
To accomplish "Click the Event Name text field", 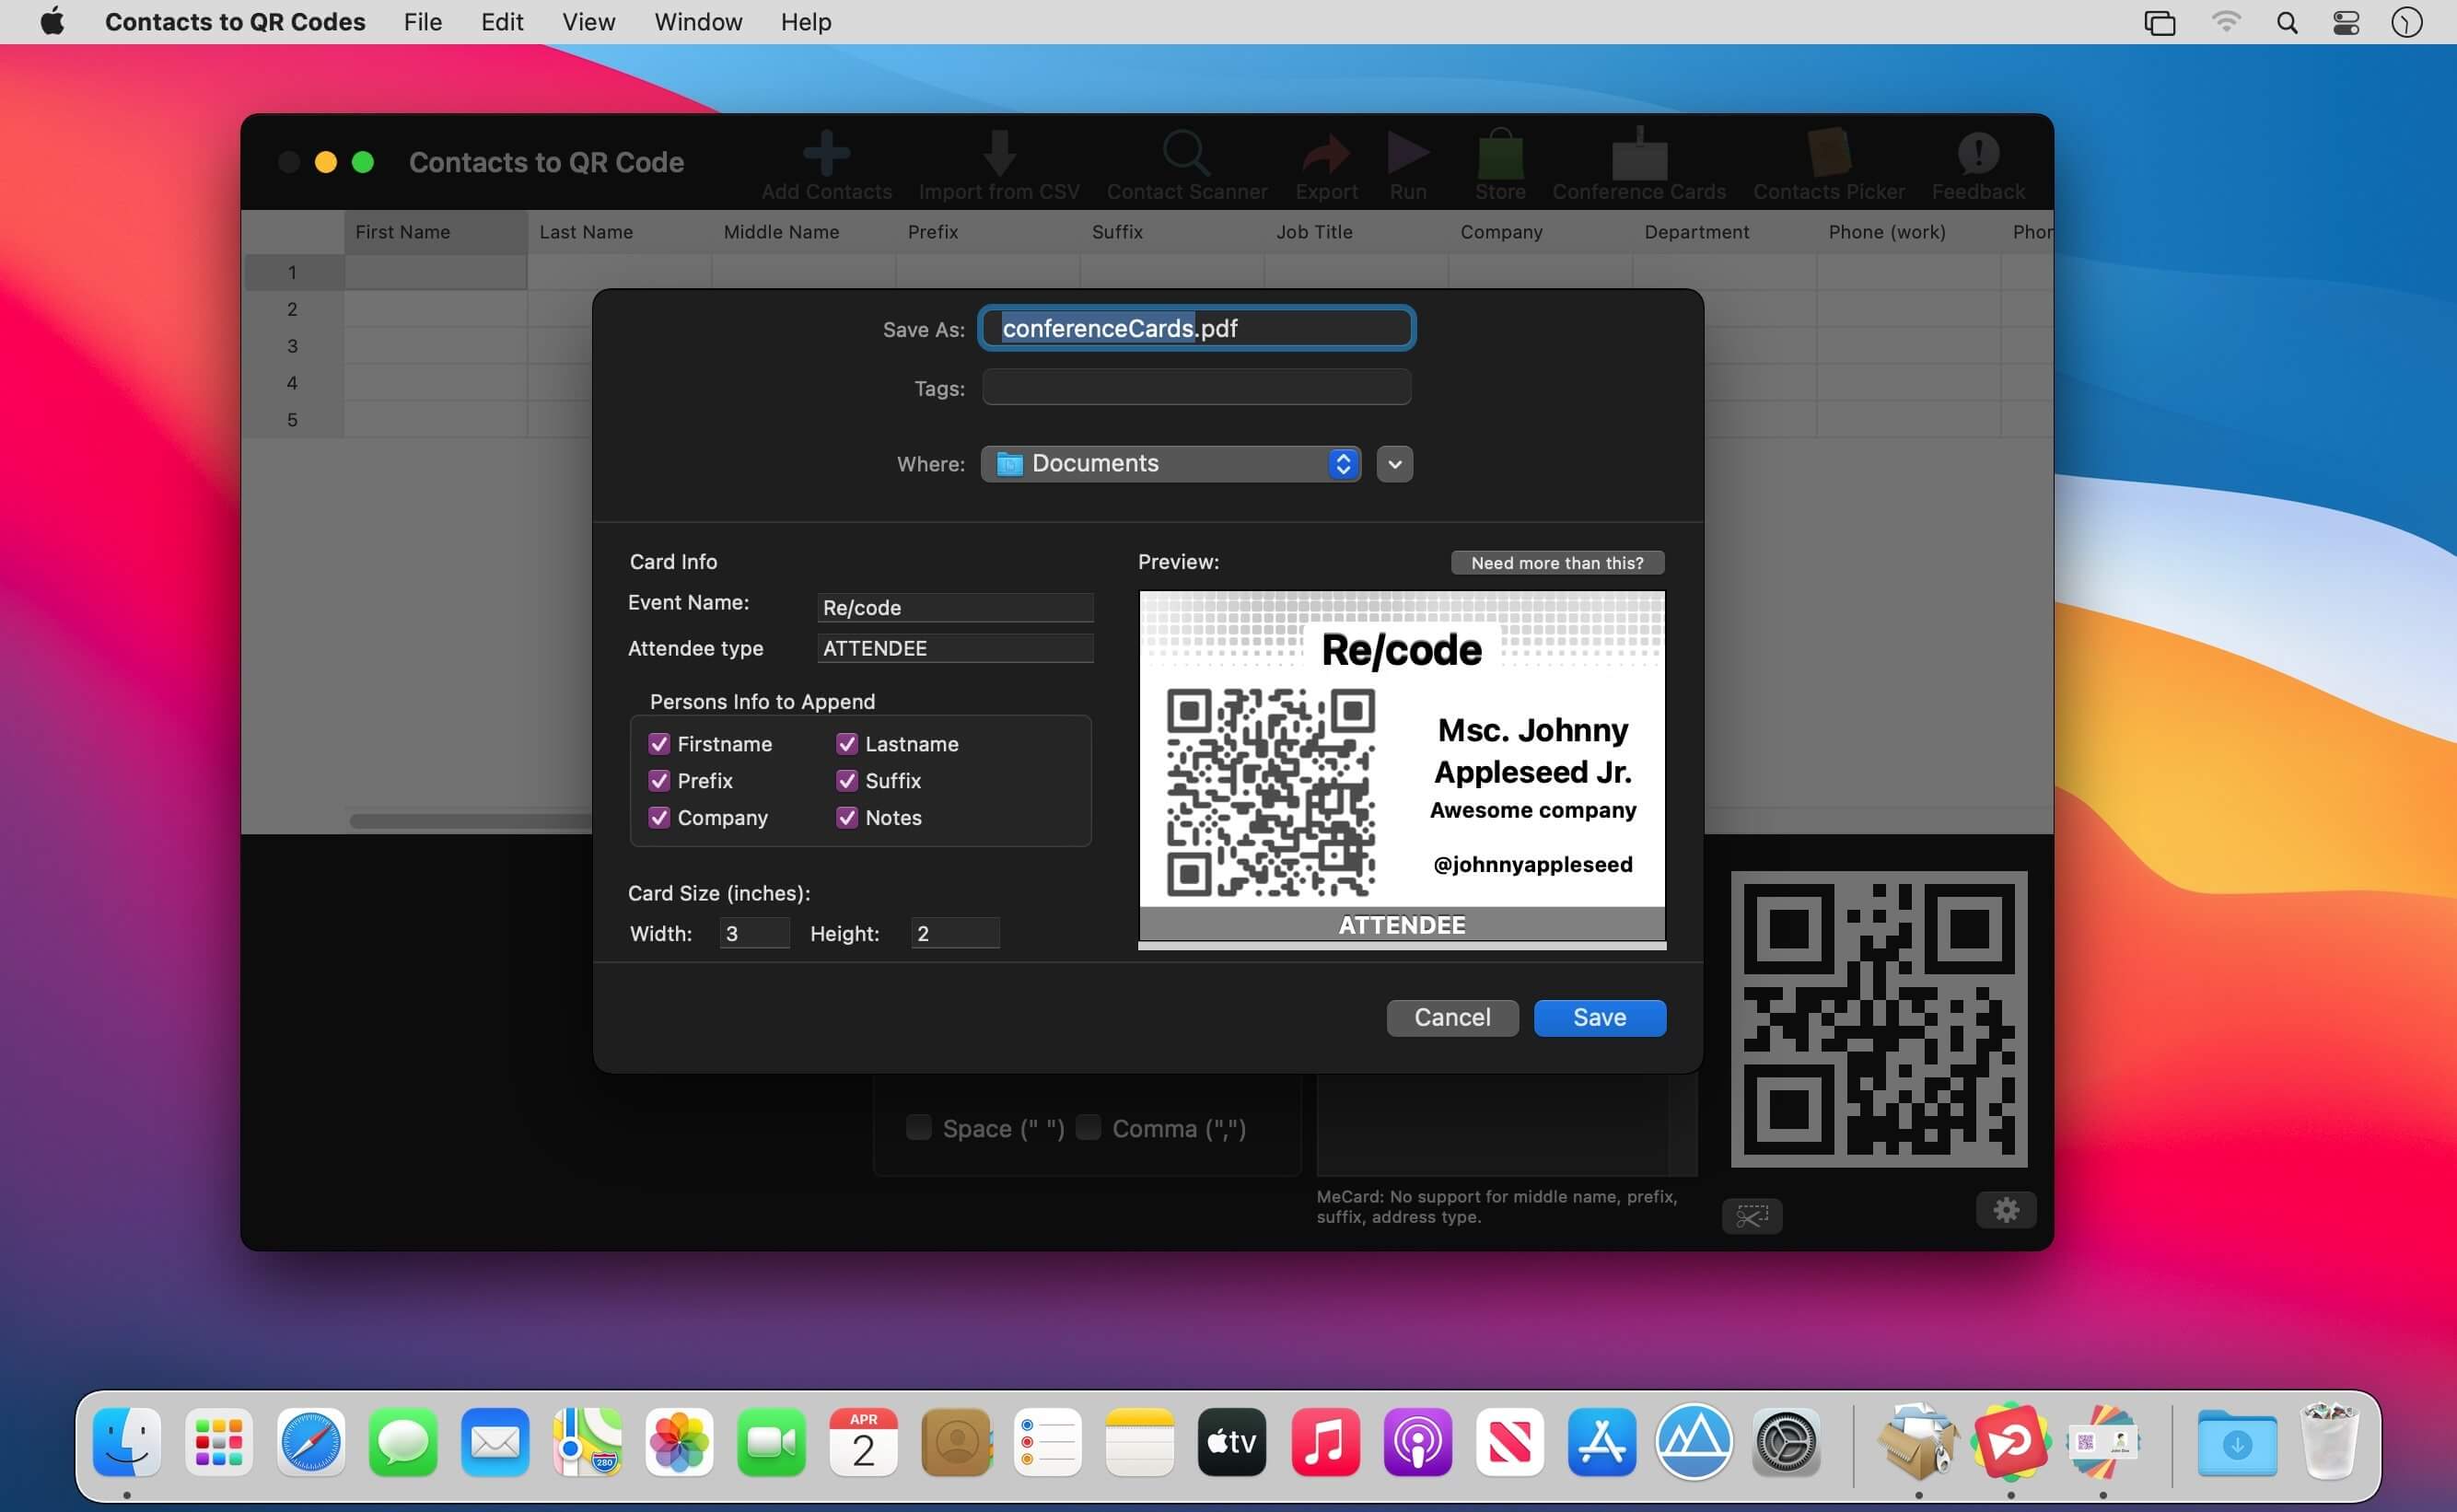I will point(954,608).
